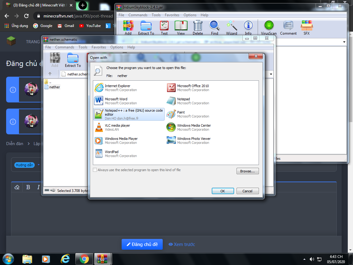Click Delete icon in WinRAR toolbar
The image size is (353, 265).
[x=198, y=28]
